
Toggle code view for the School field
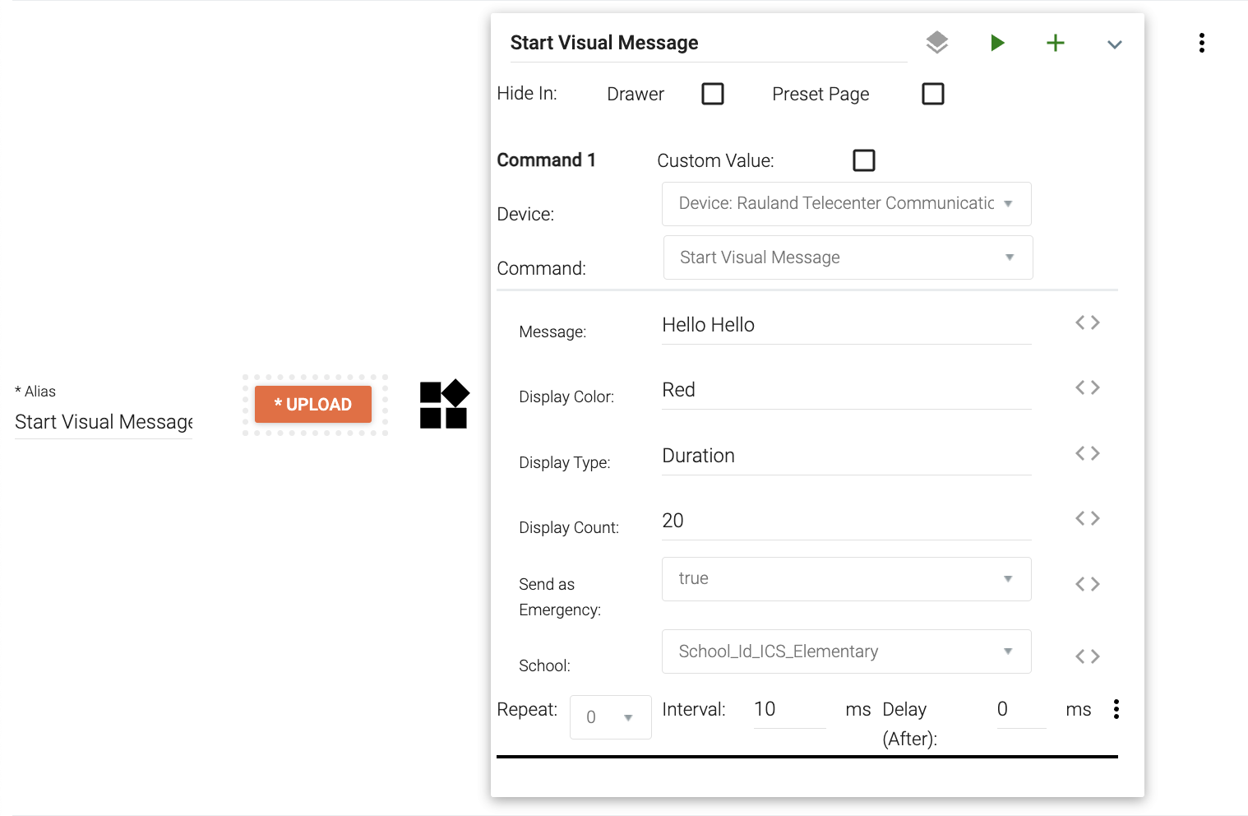click(x=1087, y=656)
